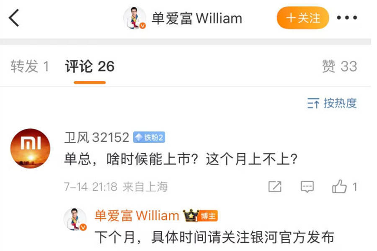Open the three-dots more options menu
Image resolution: width=377 pixels, height=251 pixels.
(347, 18)
